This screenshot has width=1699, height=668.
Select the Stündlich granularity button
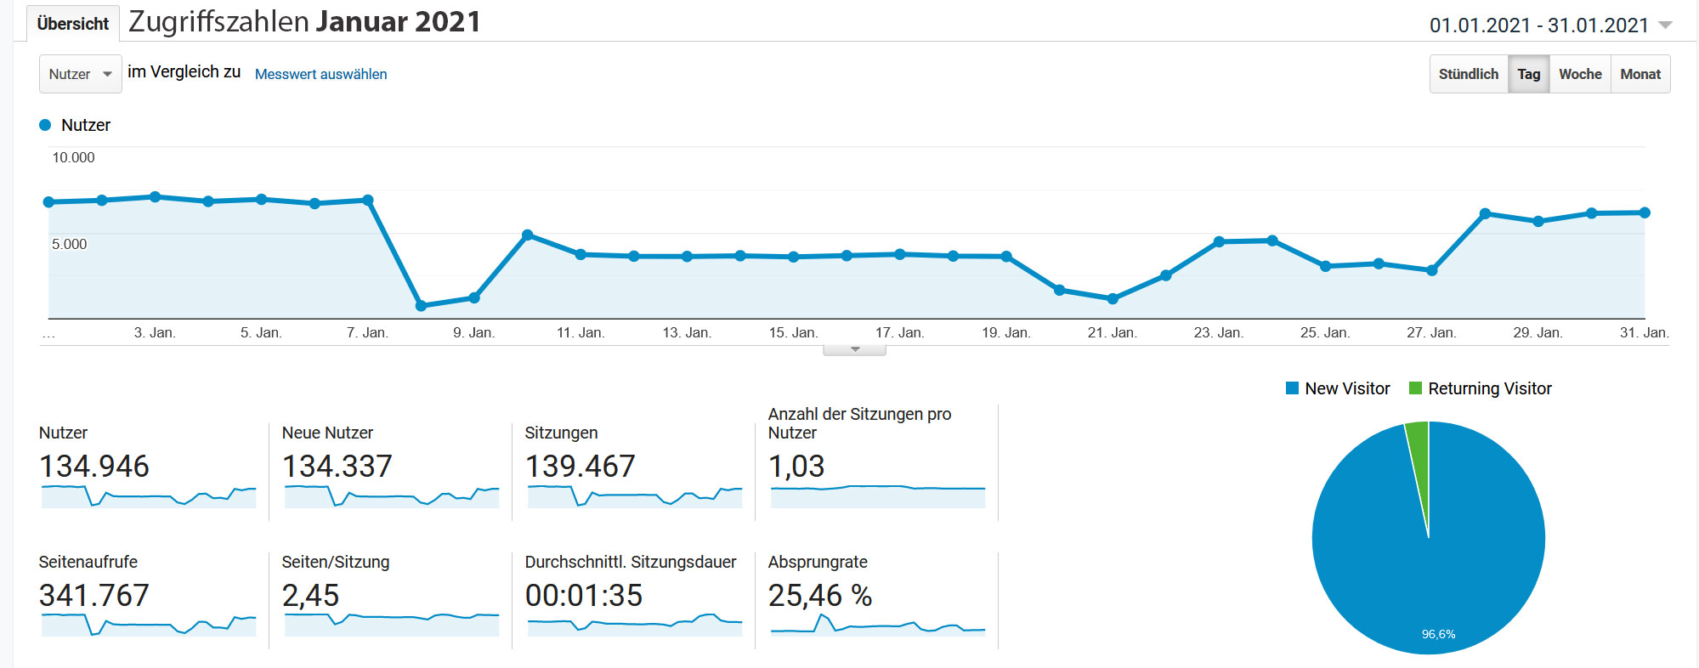point(1468,74)
